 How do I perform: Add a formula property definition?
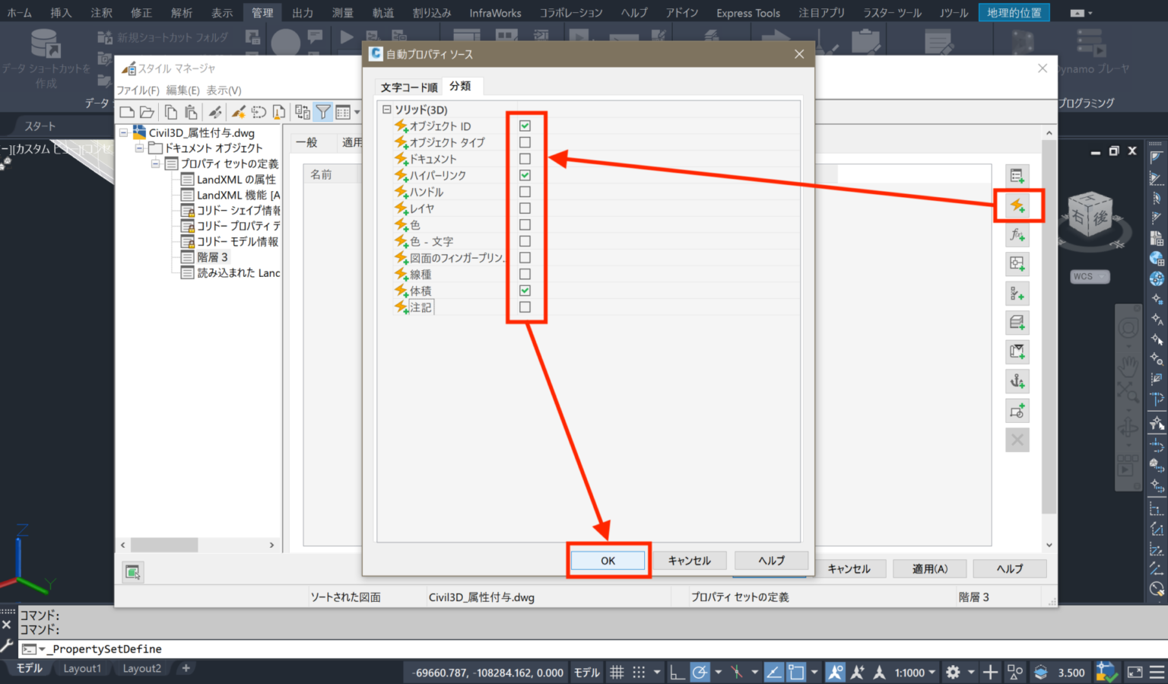pyautogui.click(x=1017, y=234)
